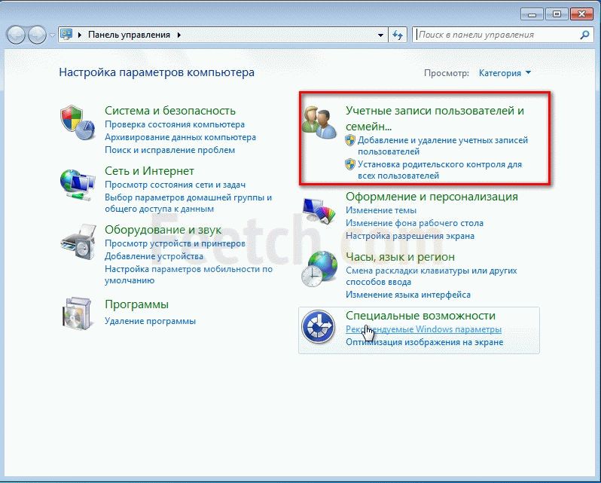Maximize the Control Panel window
This screenshot has height=483, width=601.
pyautogui.click(x=557, y=14)
